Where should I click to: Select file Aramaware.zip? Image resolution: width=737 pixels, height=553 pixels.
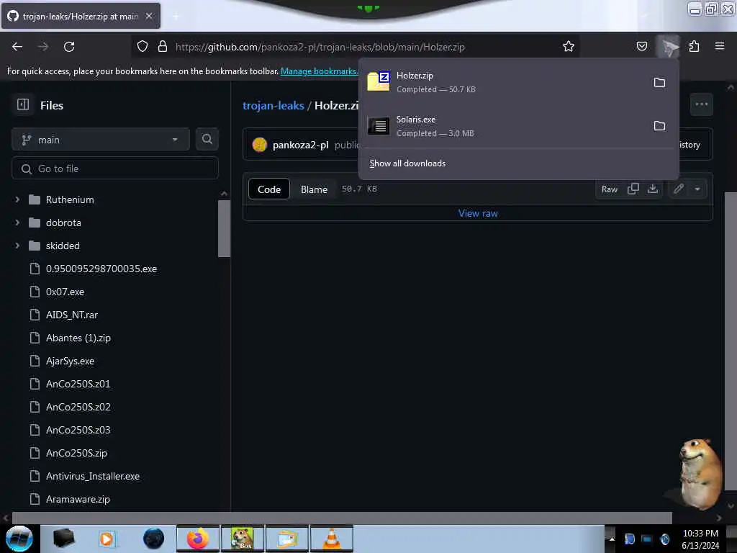point(78,499)
